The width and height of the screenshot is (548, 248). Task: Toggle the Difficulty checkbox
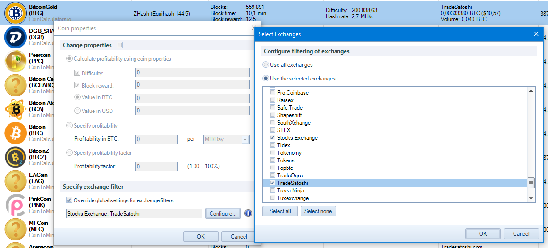(77, 73)
